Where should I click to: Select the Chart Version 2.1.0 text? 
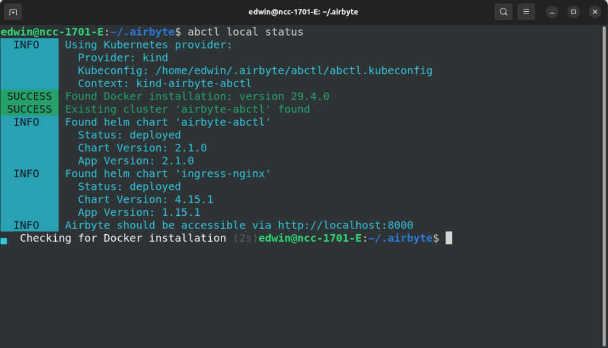142,148
